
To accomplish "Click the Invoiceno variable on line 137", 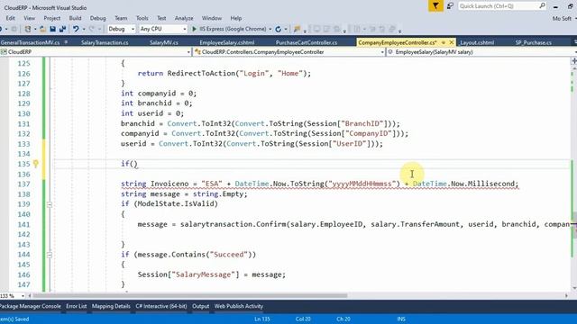I will pyautogui.click(x=169, y=184).
